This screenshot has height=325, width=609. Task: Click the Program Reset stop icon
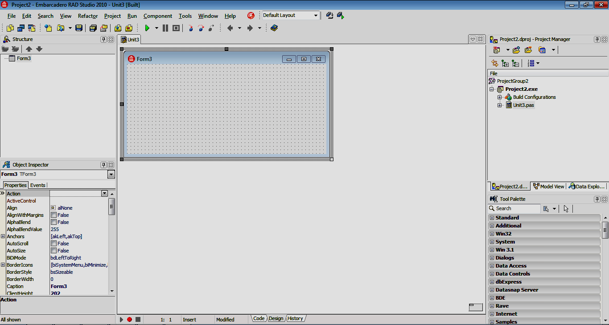176,28
